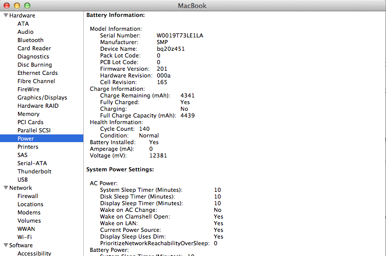Select WWAN under Network
Image resolution: width=386 pixels, height=256 pixels.
tap(26, 229)
